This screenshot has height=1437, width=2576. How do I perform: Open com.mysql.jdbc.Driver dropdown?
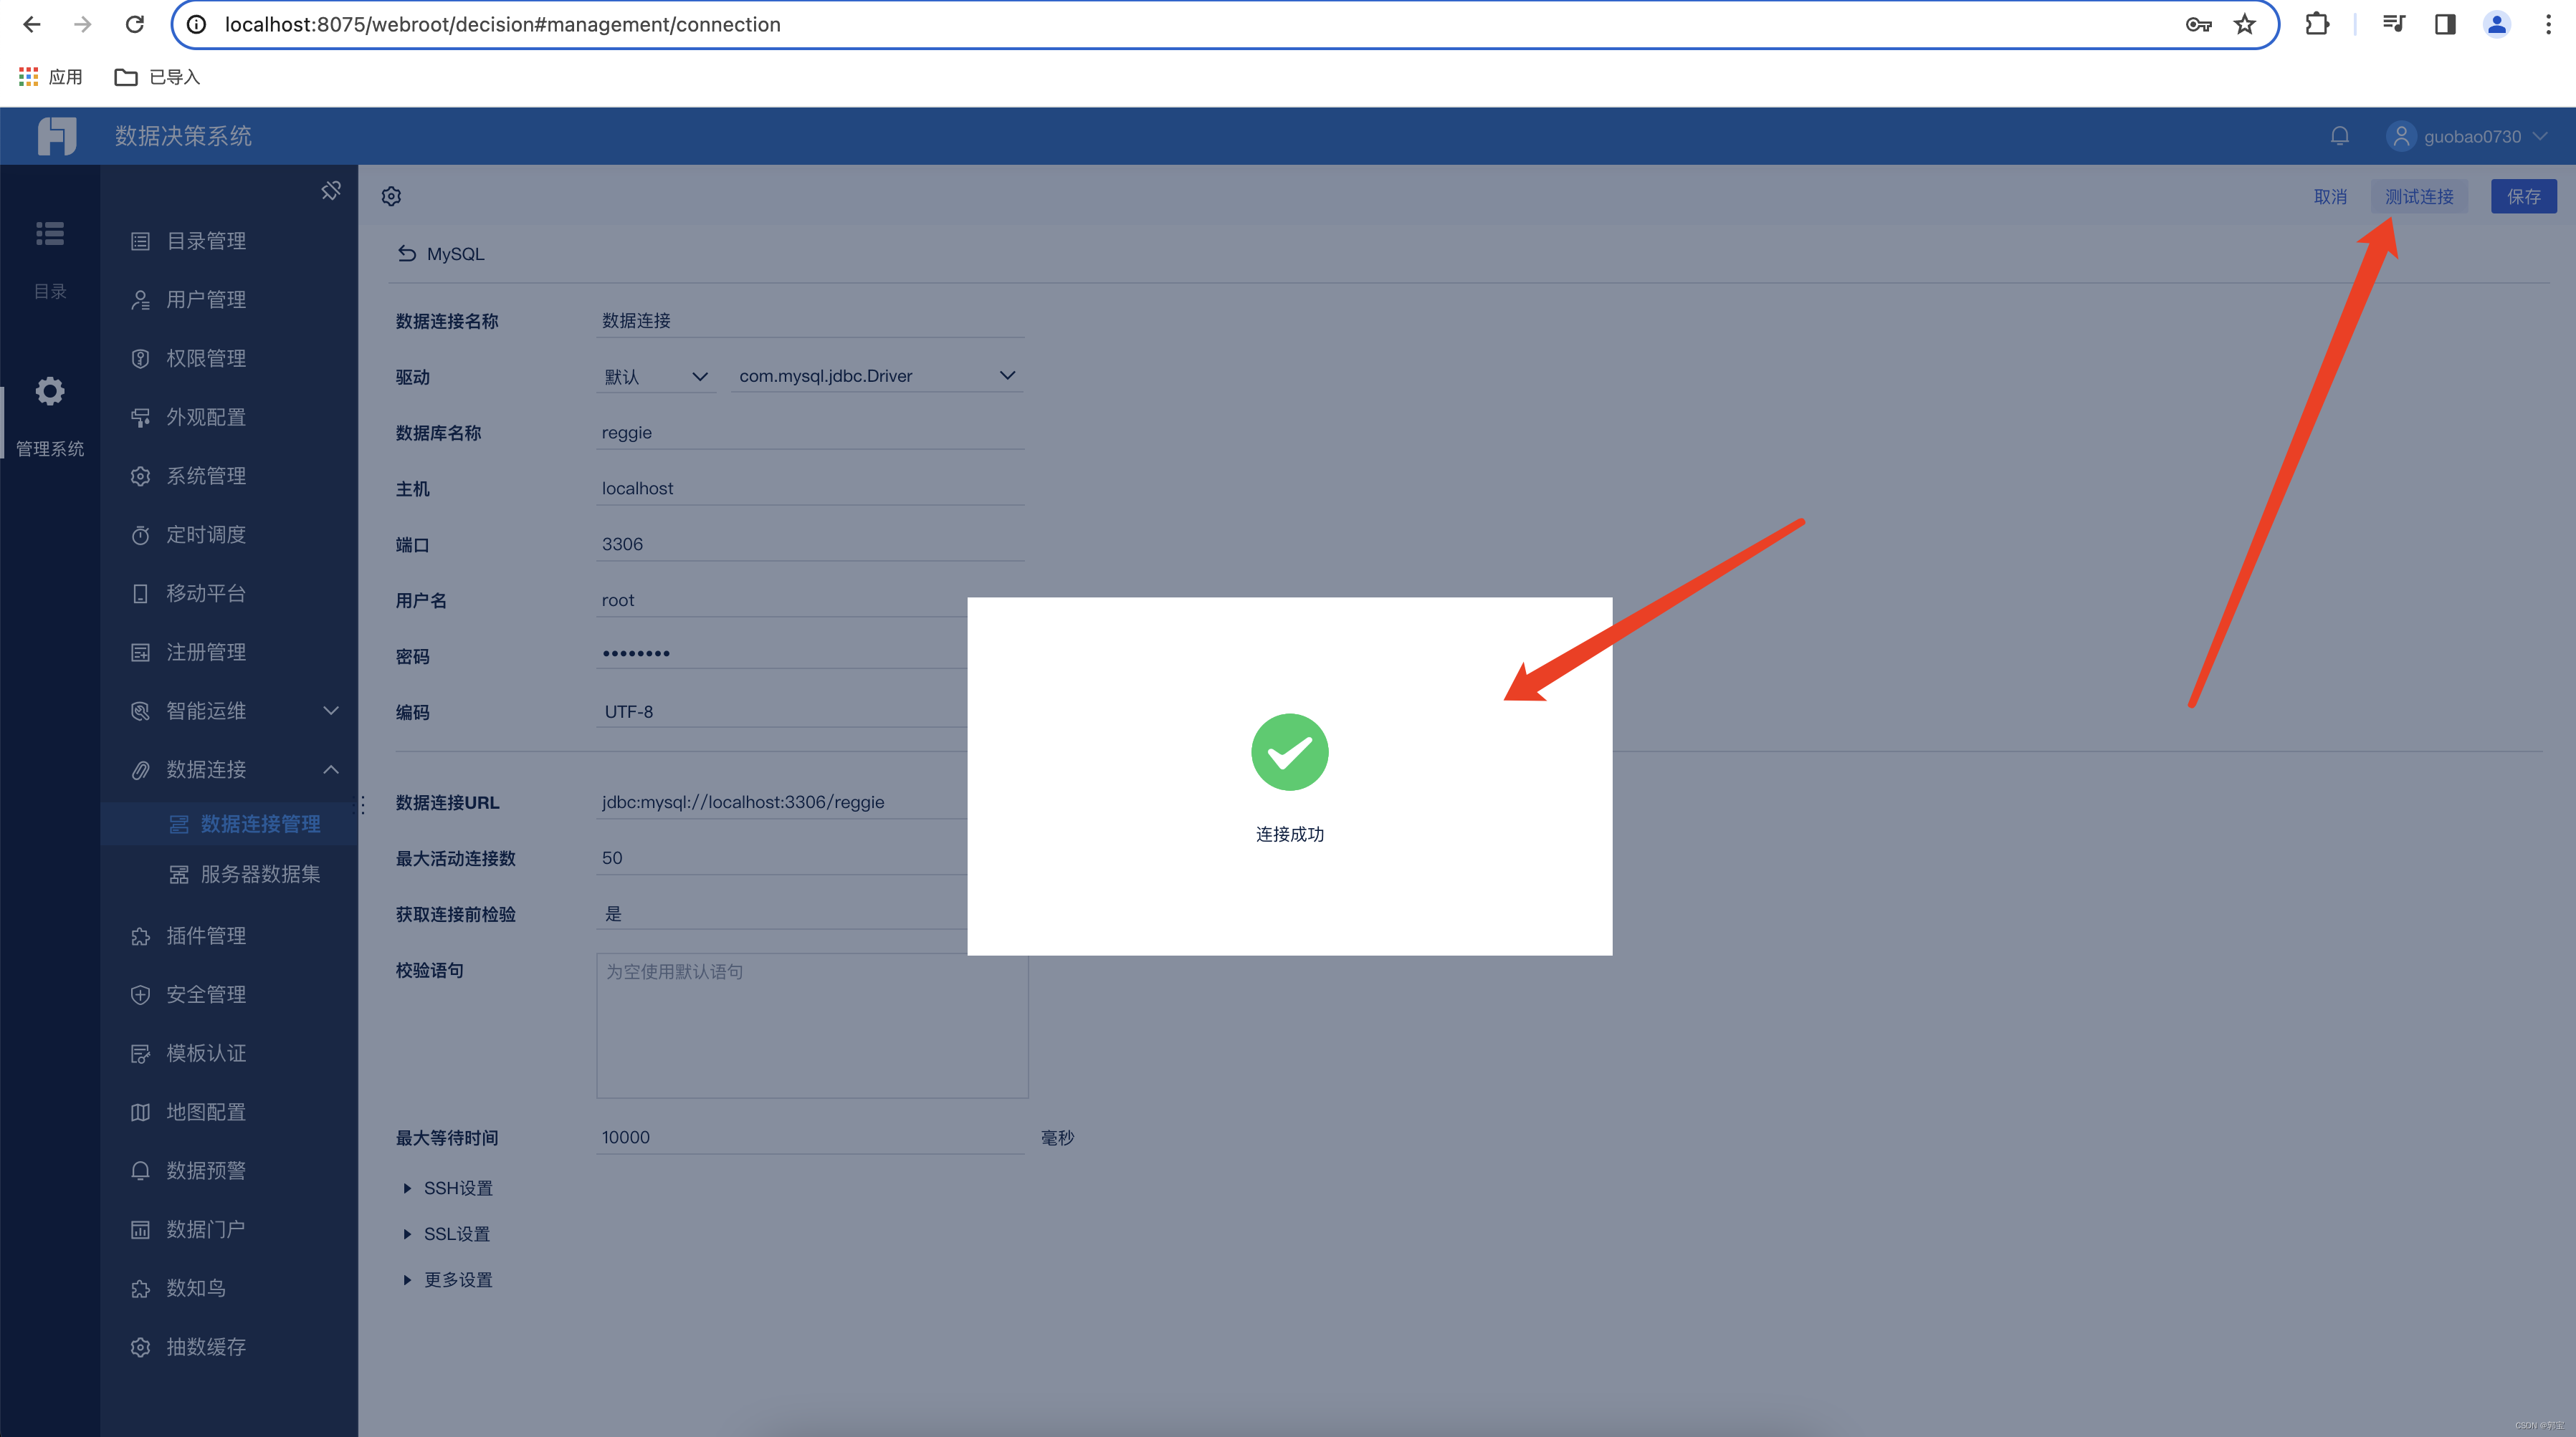click(x=876, y=376)
